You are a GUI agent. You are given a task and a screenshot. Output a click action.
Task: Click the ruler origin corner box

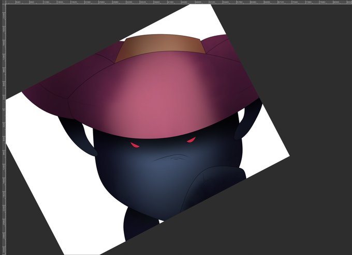[x=3, y=2]
